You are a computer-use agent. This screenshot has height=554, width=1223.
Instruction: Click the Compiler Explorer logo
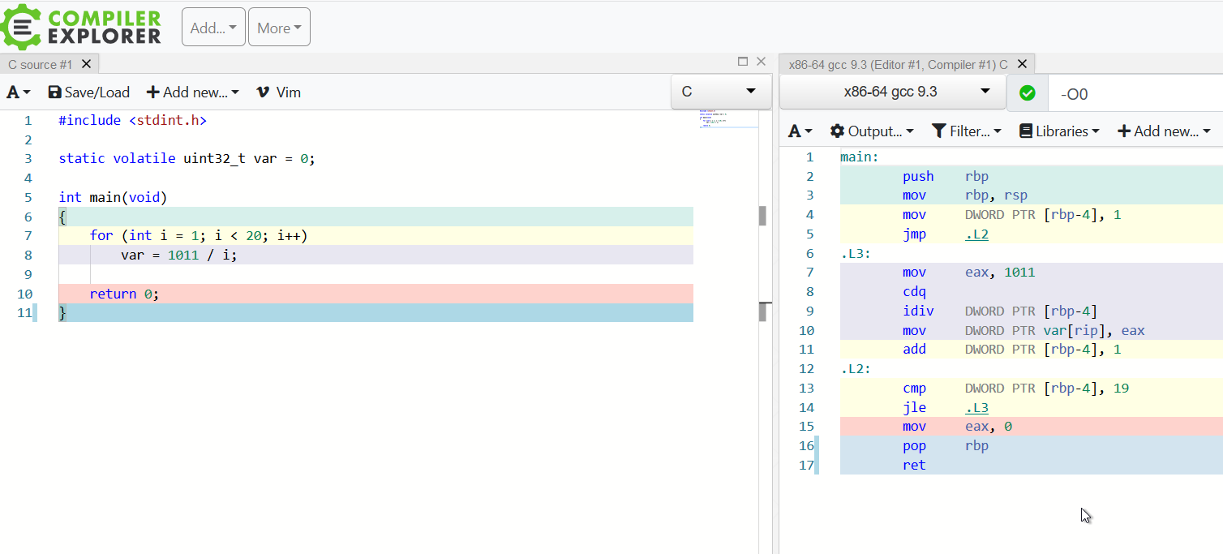click(x=81, y=27)
